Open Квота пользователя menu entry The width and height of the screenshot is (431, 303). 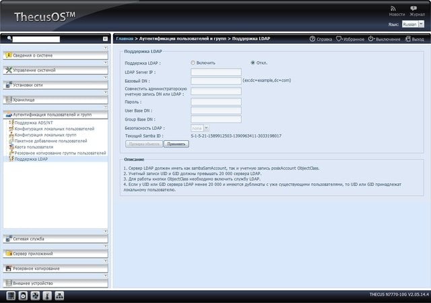pos(34,147)
